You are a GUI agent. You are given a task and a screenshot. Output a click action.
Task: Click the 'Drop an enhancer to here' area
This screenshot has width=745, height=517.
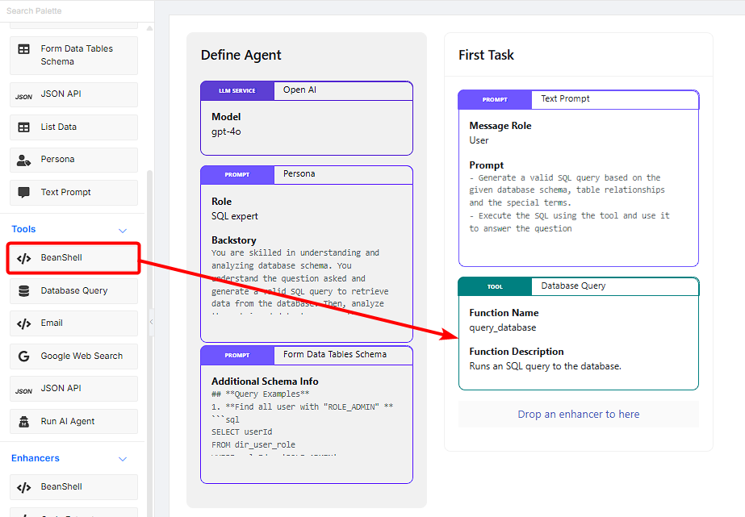pyautogui.click(x=578, y=415)
